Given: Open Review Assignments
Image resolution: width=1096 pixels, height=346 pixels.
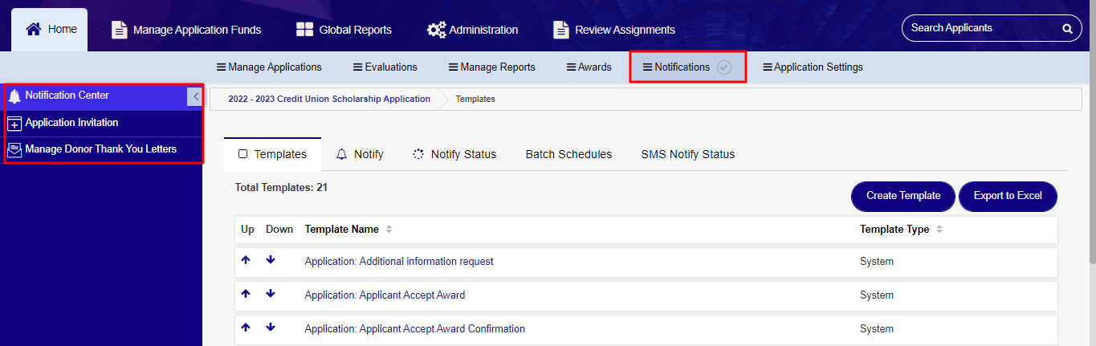Looking at the screenshot, I should pyautogui.click(x=614, y=30).
